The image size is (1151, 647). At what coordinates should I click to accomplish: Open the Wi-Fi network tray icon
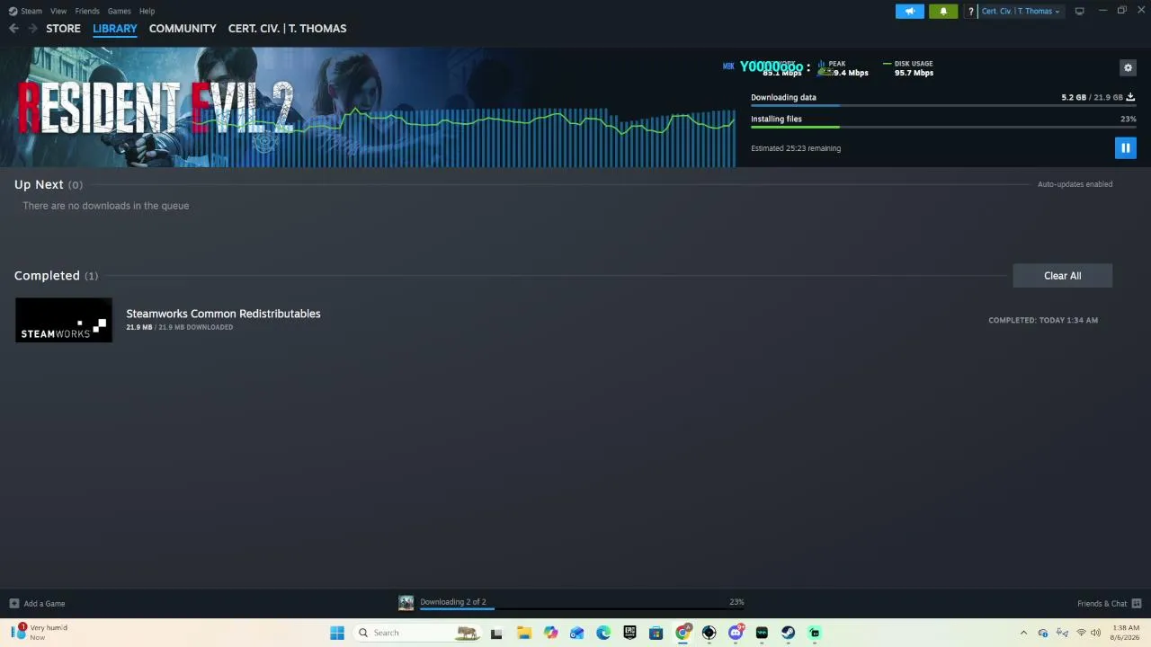pyautogui.click(x=1081, y=633)
